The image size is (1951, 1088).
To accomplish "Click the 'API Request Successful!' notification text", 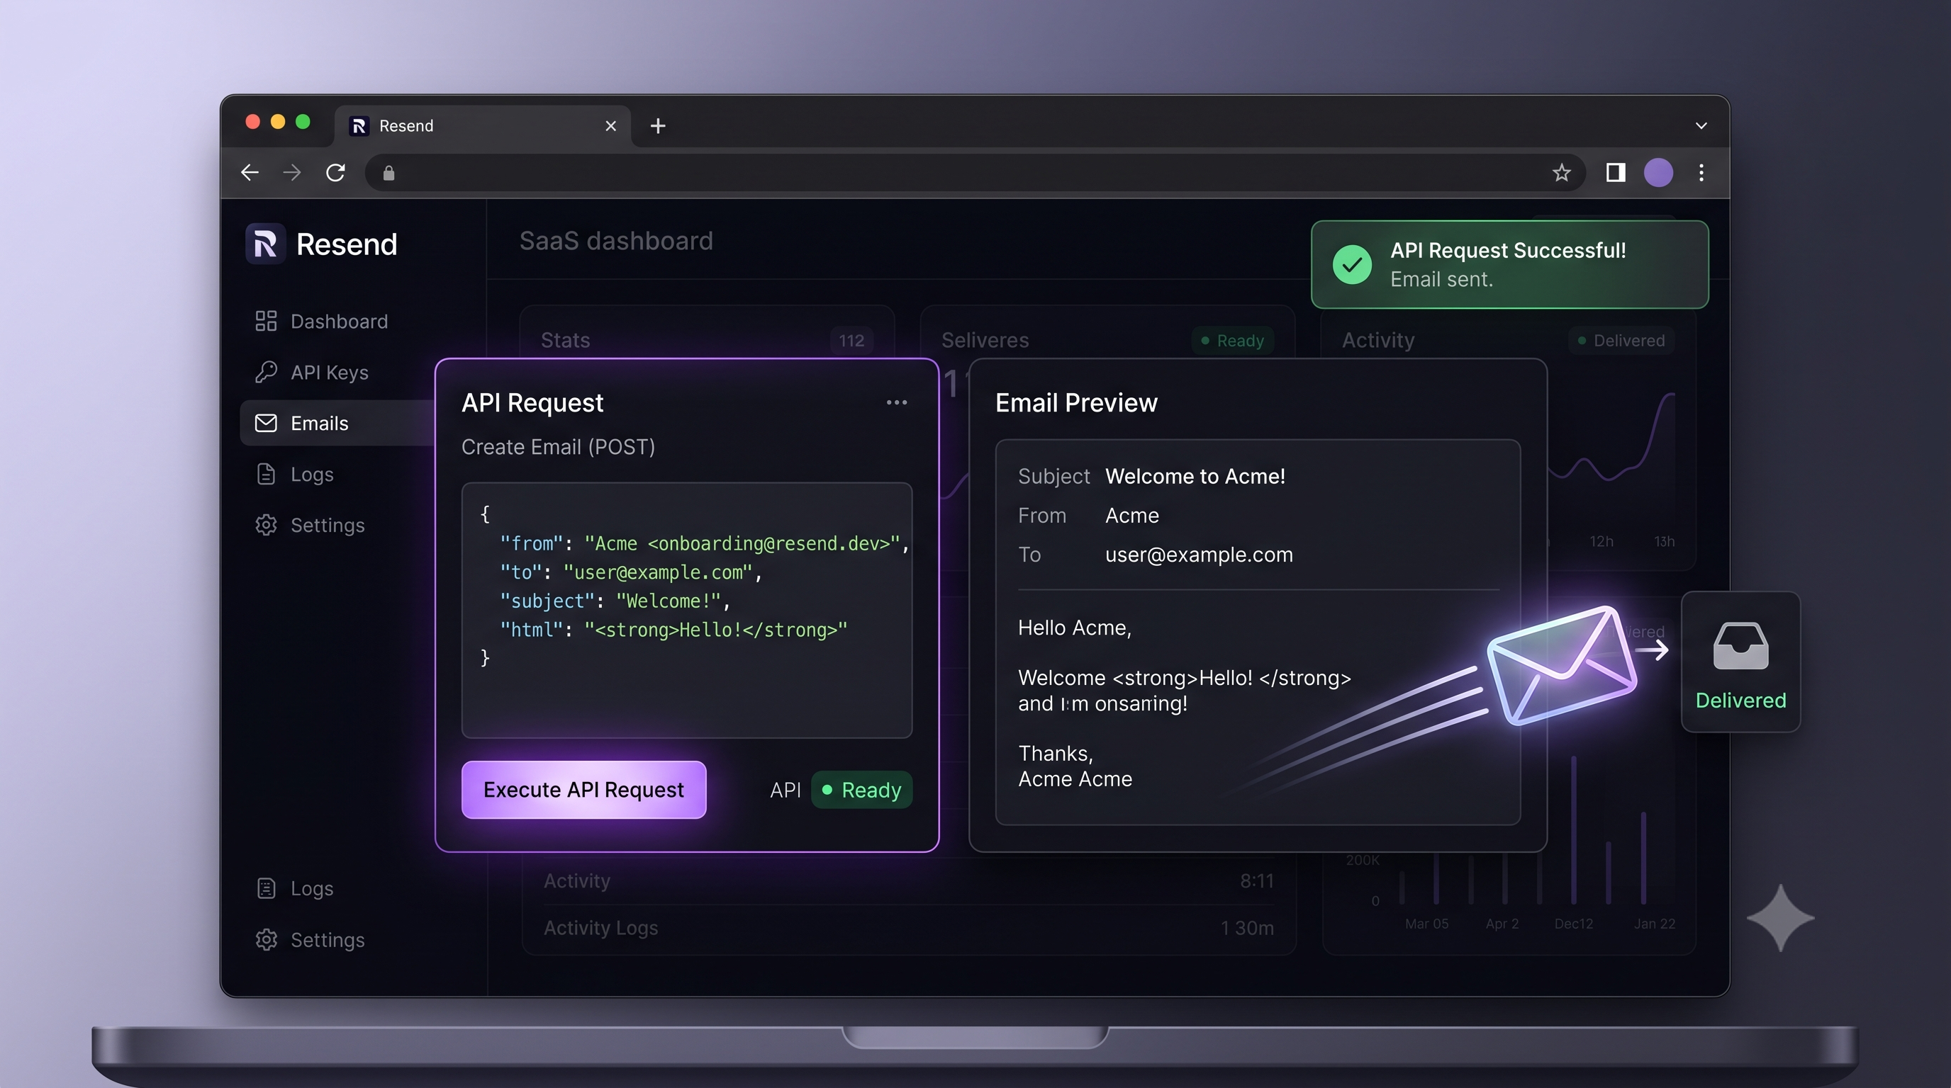I will (x=1508, y=251).
